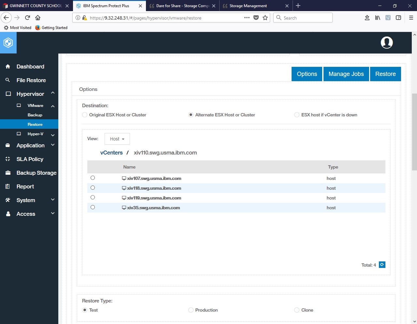
Task: Click the System wrench icon
Action: coord(7,200)
